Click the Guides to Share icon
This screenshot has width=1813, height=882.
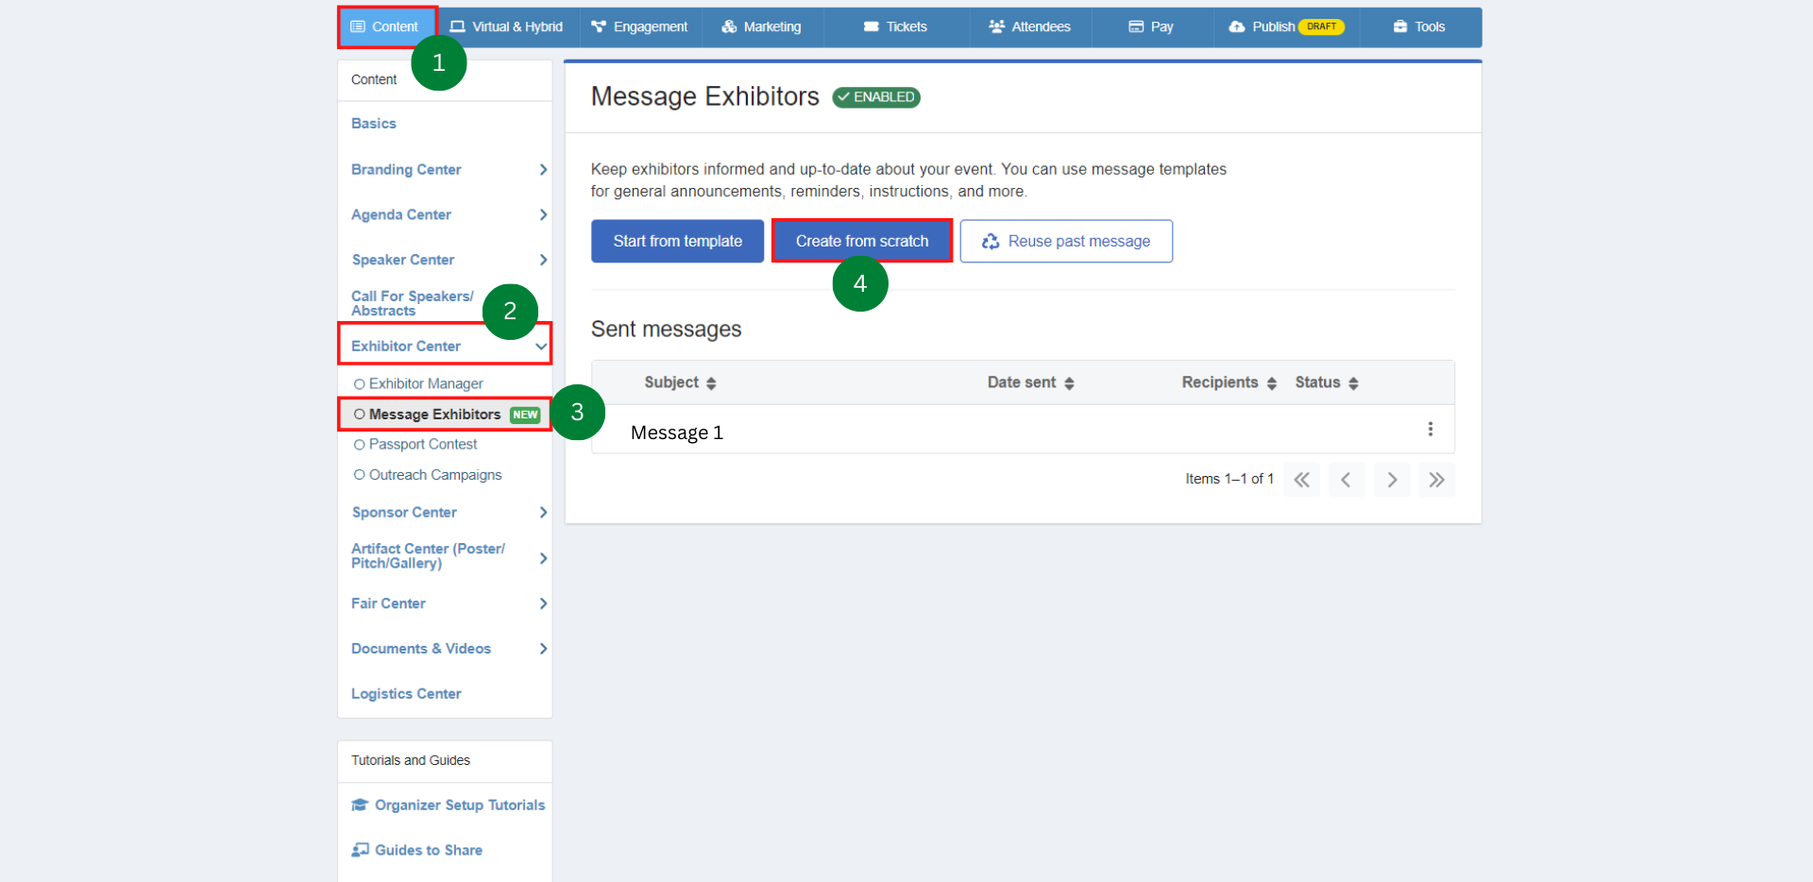point(360,850)
